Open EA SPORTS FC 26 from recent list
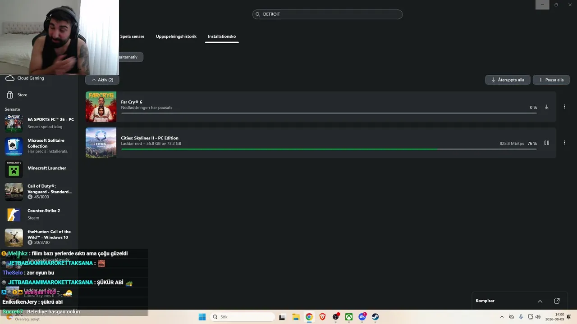Screen dimensions: 577x324 click(x=39, y=123)
